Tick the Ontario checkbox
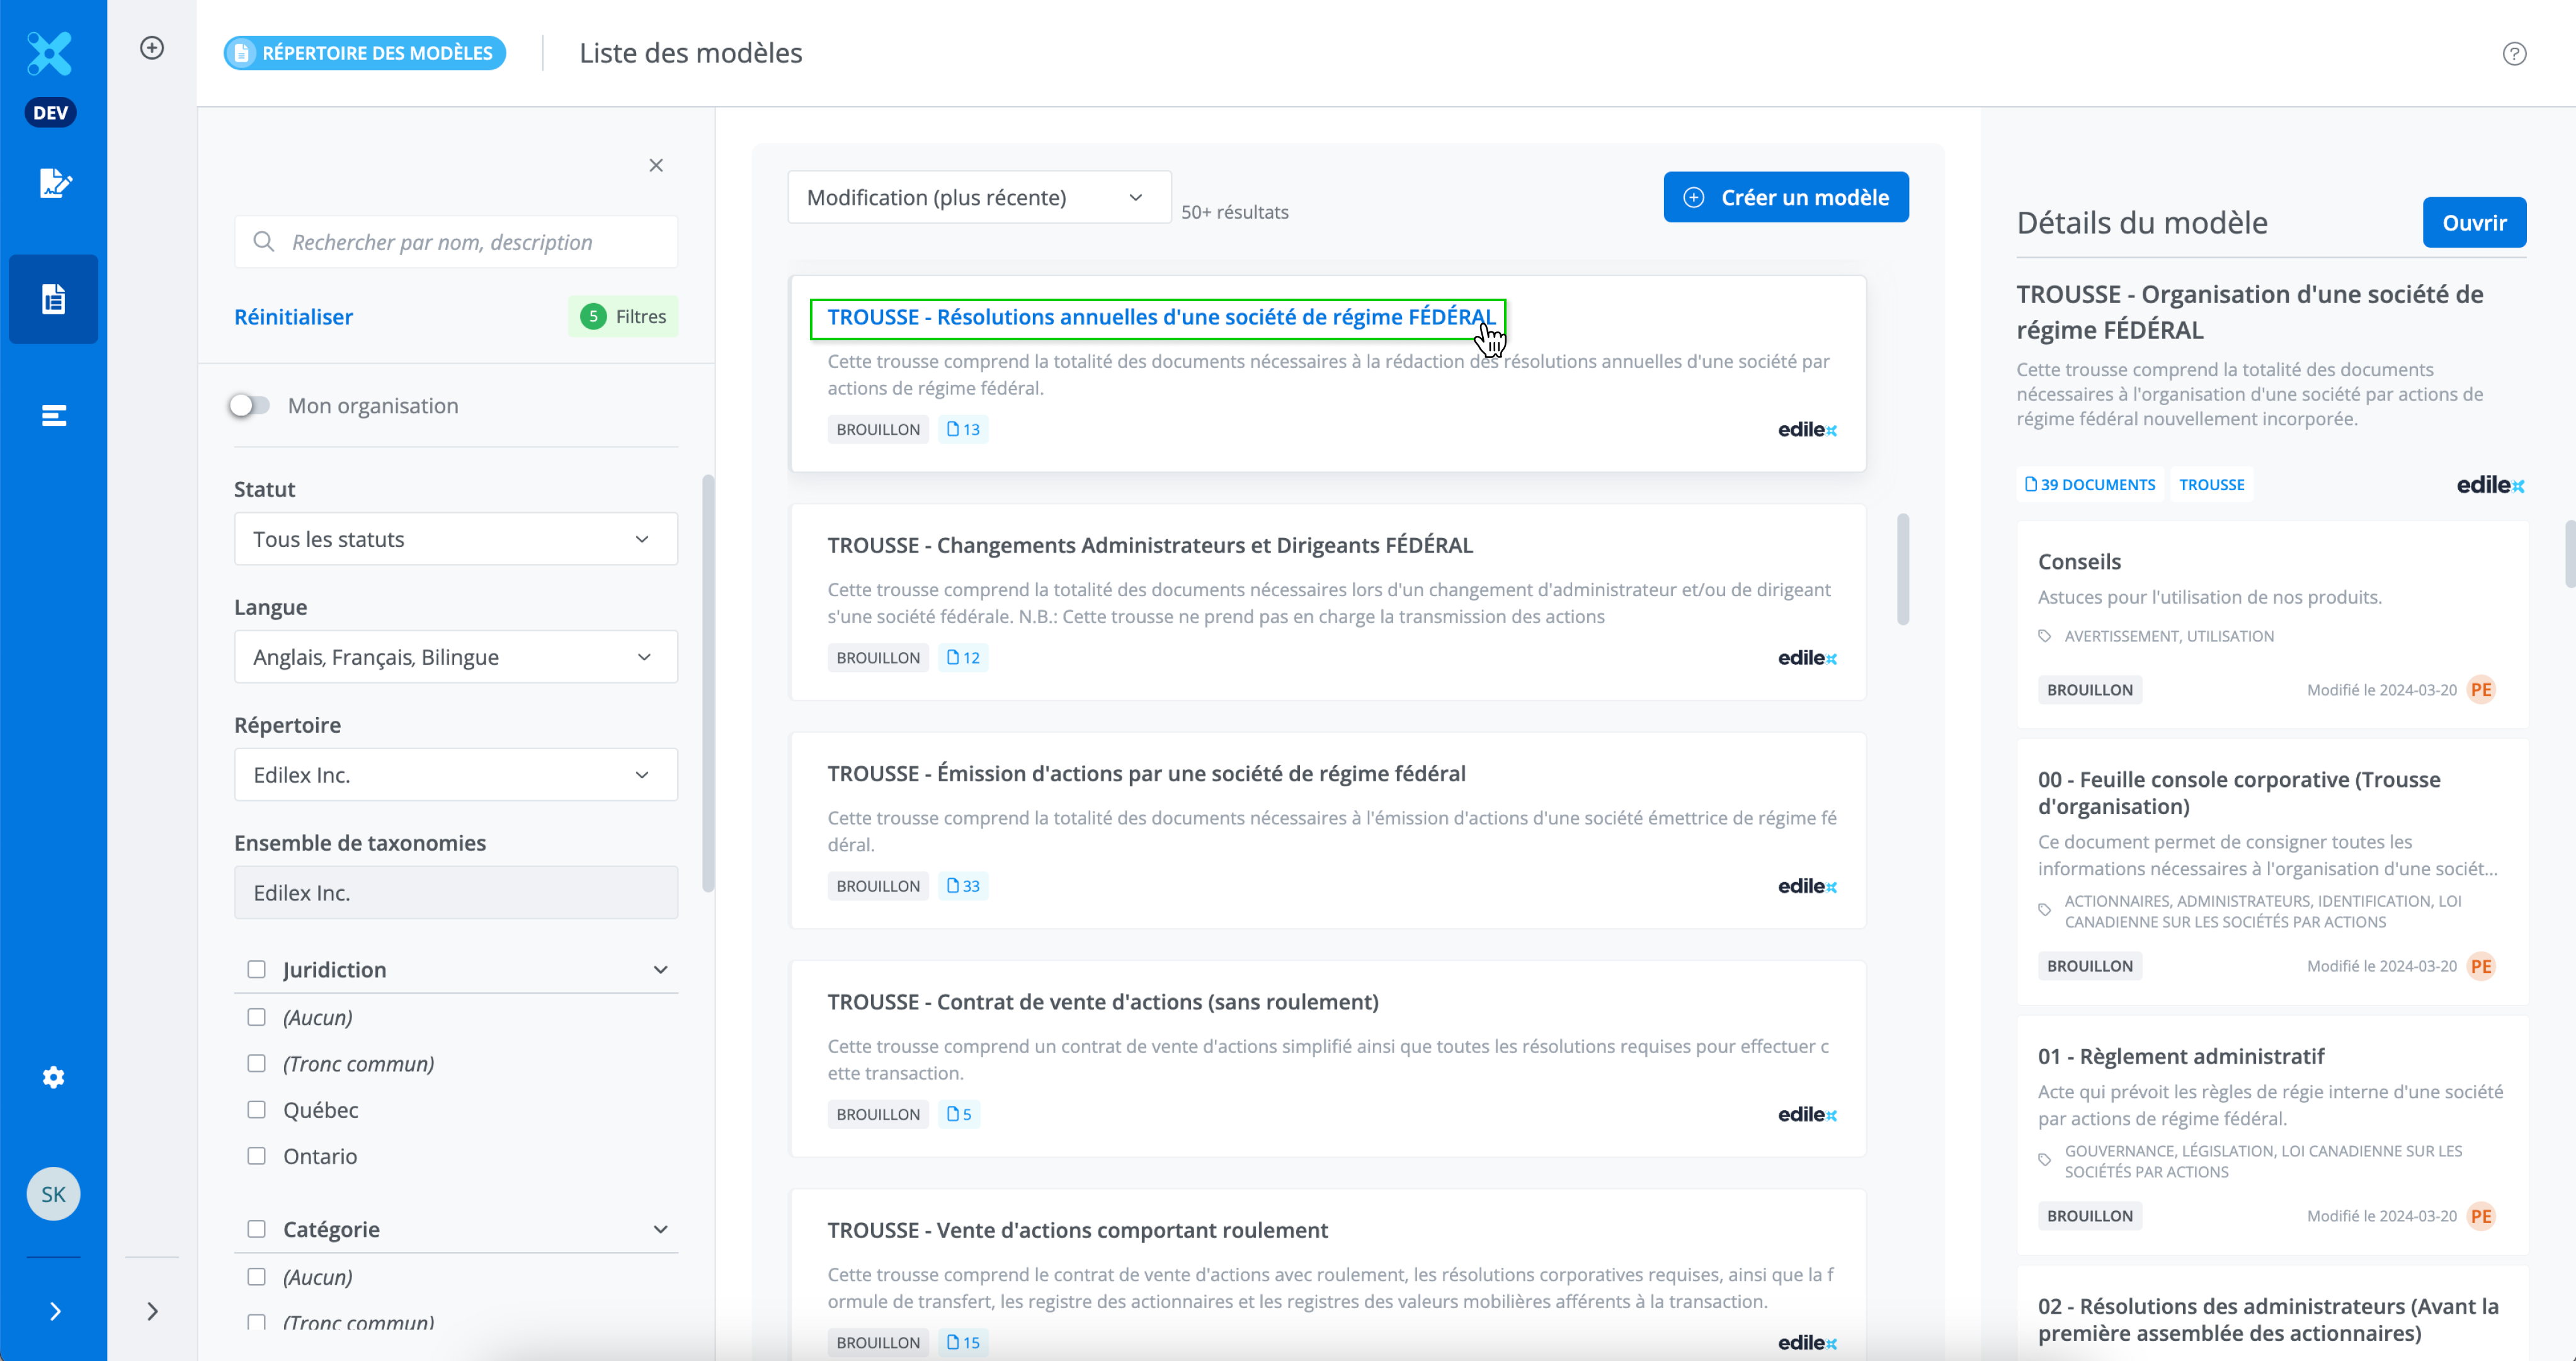The width and height of the screenshot is (2576, 1361). coord(257,1156)
